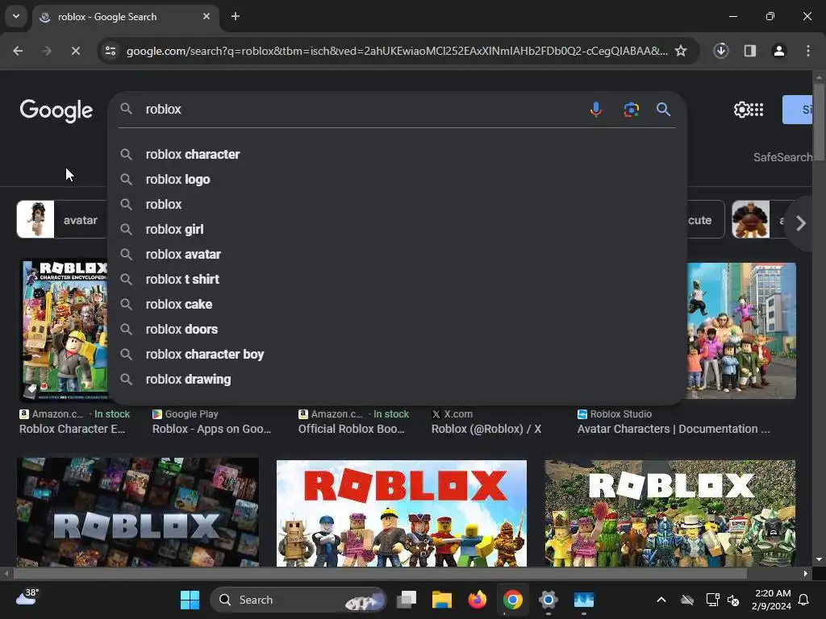
Task: Open Settings app on taskbar
Action: tap(548, 600)
